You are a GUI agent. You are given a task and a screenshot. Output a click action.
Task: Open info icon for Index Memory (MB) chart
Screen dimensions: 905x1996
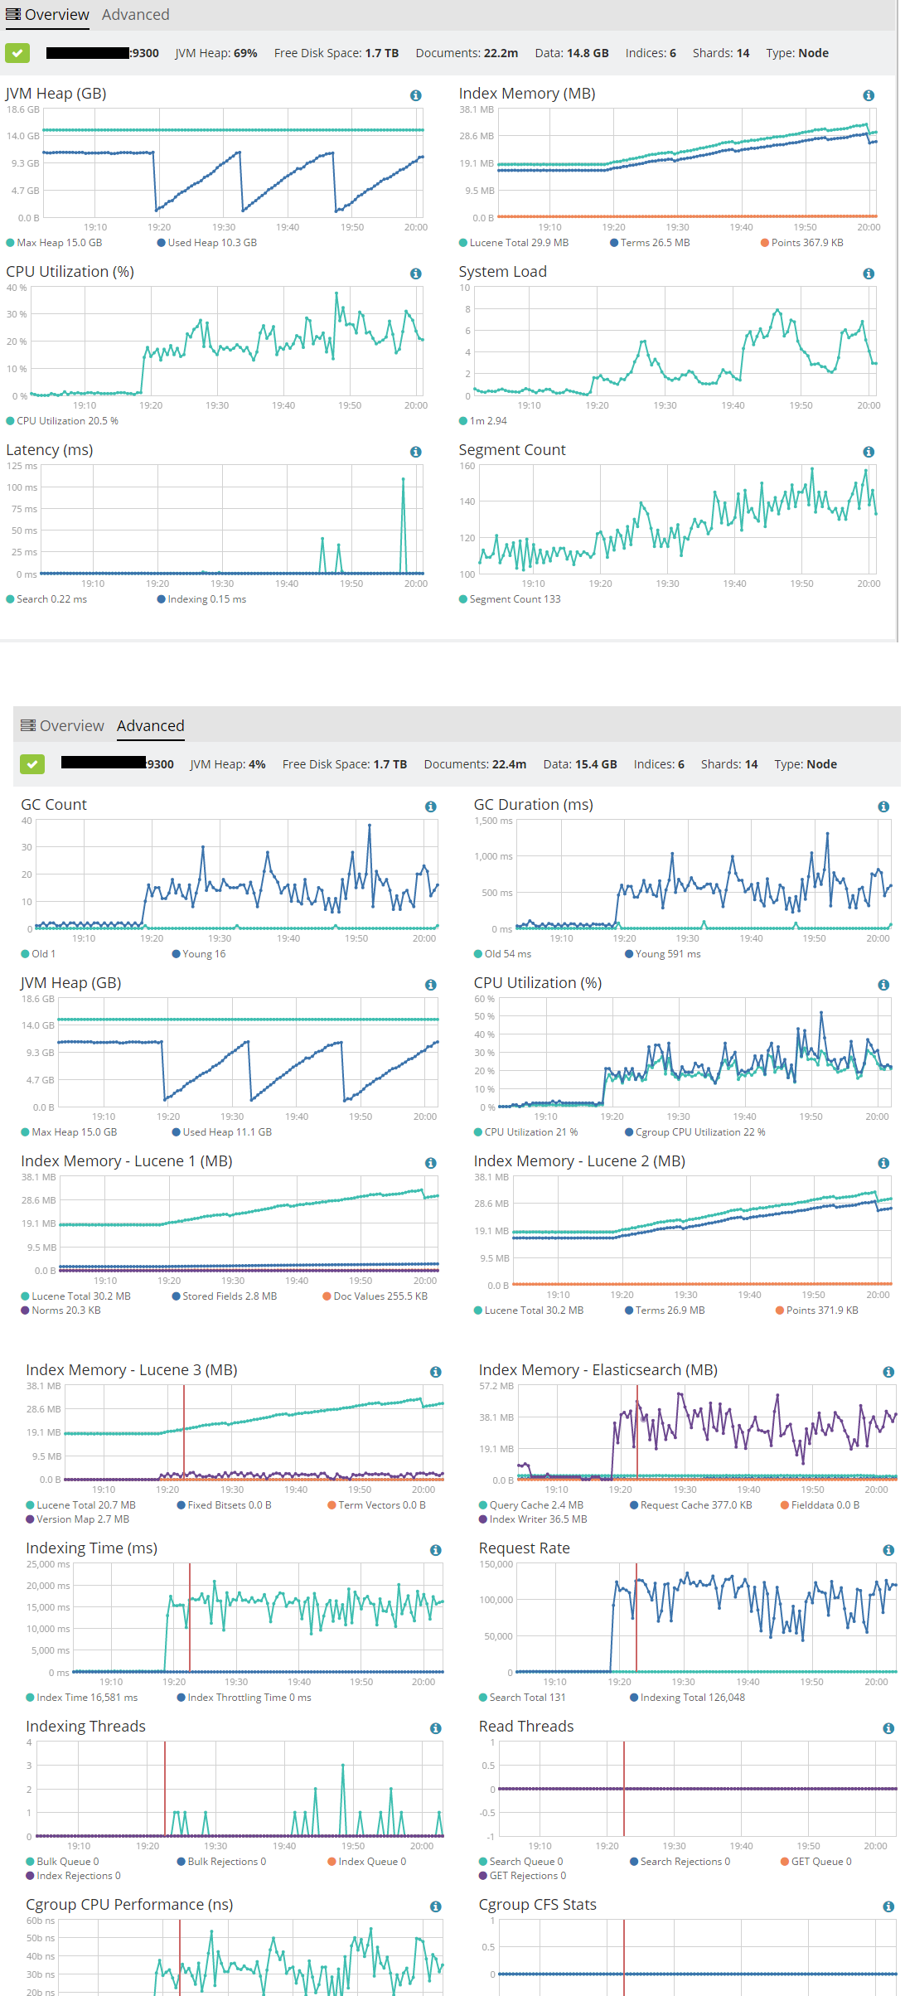(869, 95)
